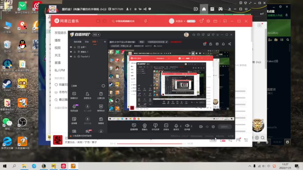The image size is (303, 170).
Task: Open the streaming app tutorial link in status bar
Action: pyautogui.click(x=81, y=136)
